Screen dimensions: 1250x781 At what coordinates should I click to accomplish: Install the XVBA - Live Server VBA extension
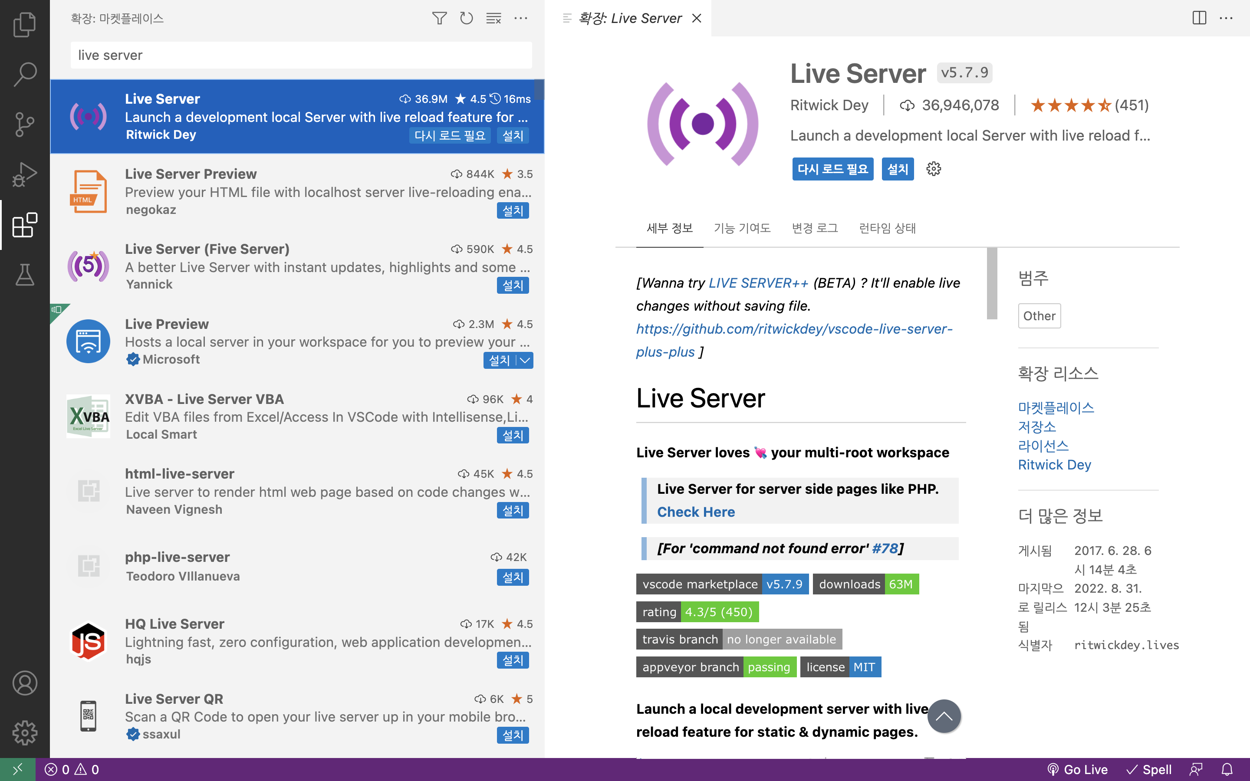pyautogui.click(x=513, y=436)
